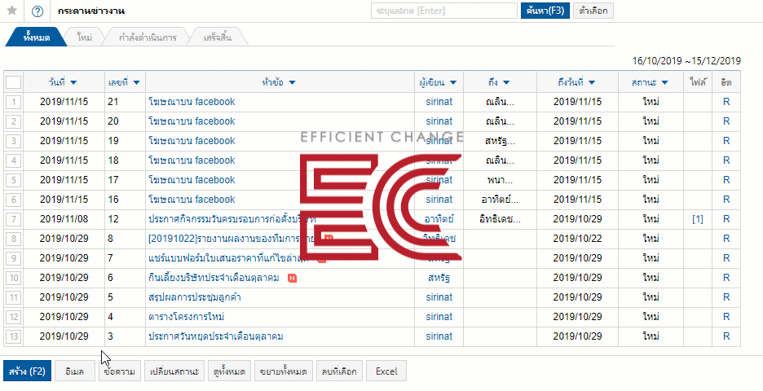Check row 5 checkbox

(x=14, y=180)
